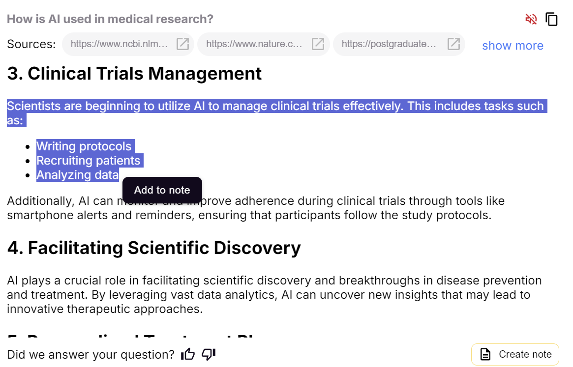Give thumbs up feedback on the answer
The height and width of the screenshot is (367, 573).
(x=188, y=354)
